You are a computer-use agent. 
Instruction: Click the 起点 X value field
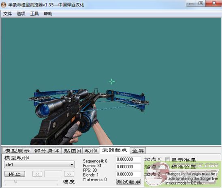(128, 159)
